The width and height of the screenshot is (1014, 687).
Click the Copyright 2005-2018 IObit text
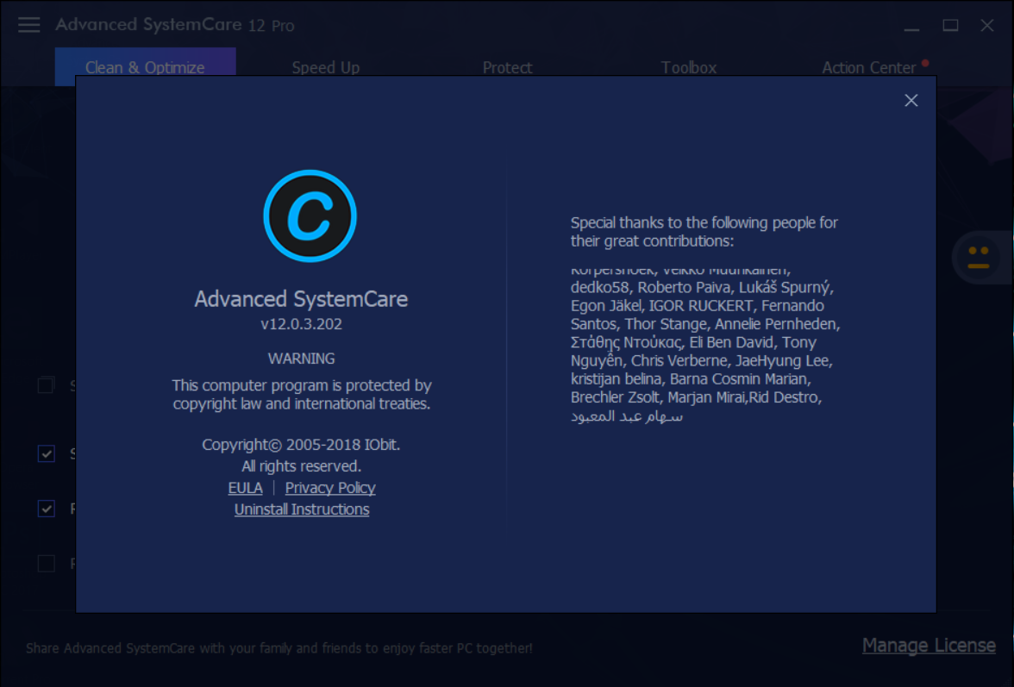(x=302, y=445)
